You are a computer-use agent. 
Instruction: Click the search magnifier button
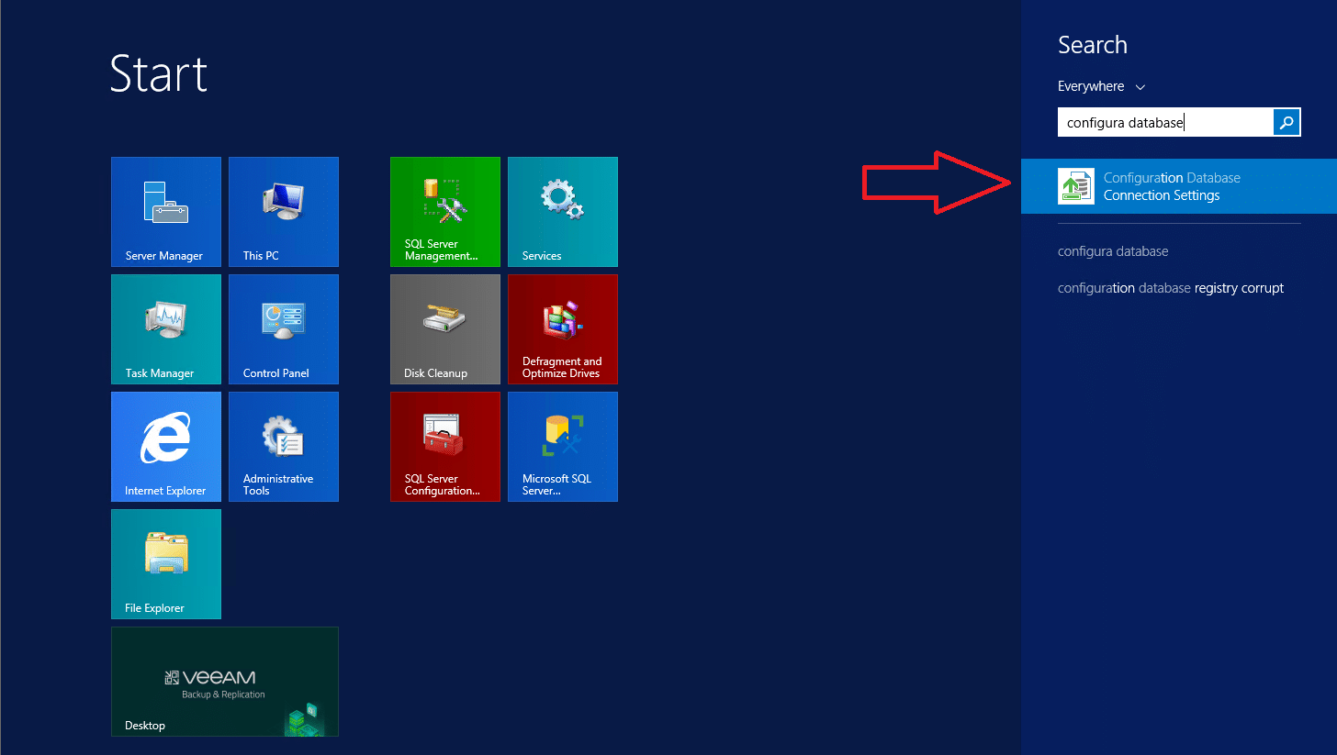1287,122
